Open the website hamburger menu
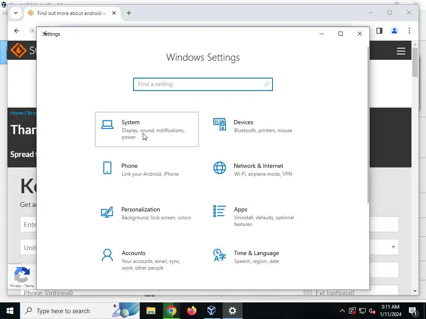The width and height of the screenshot is (426, 319). click(x=401, y=51)
